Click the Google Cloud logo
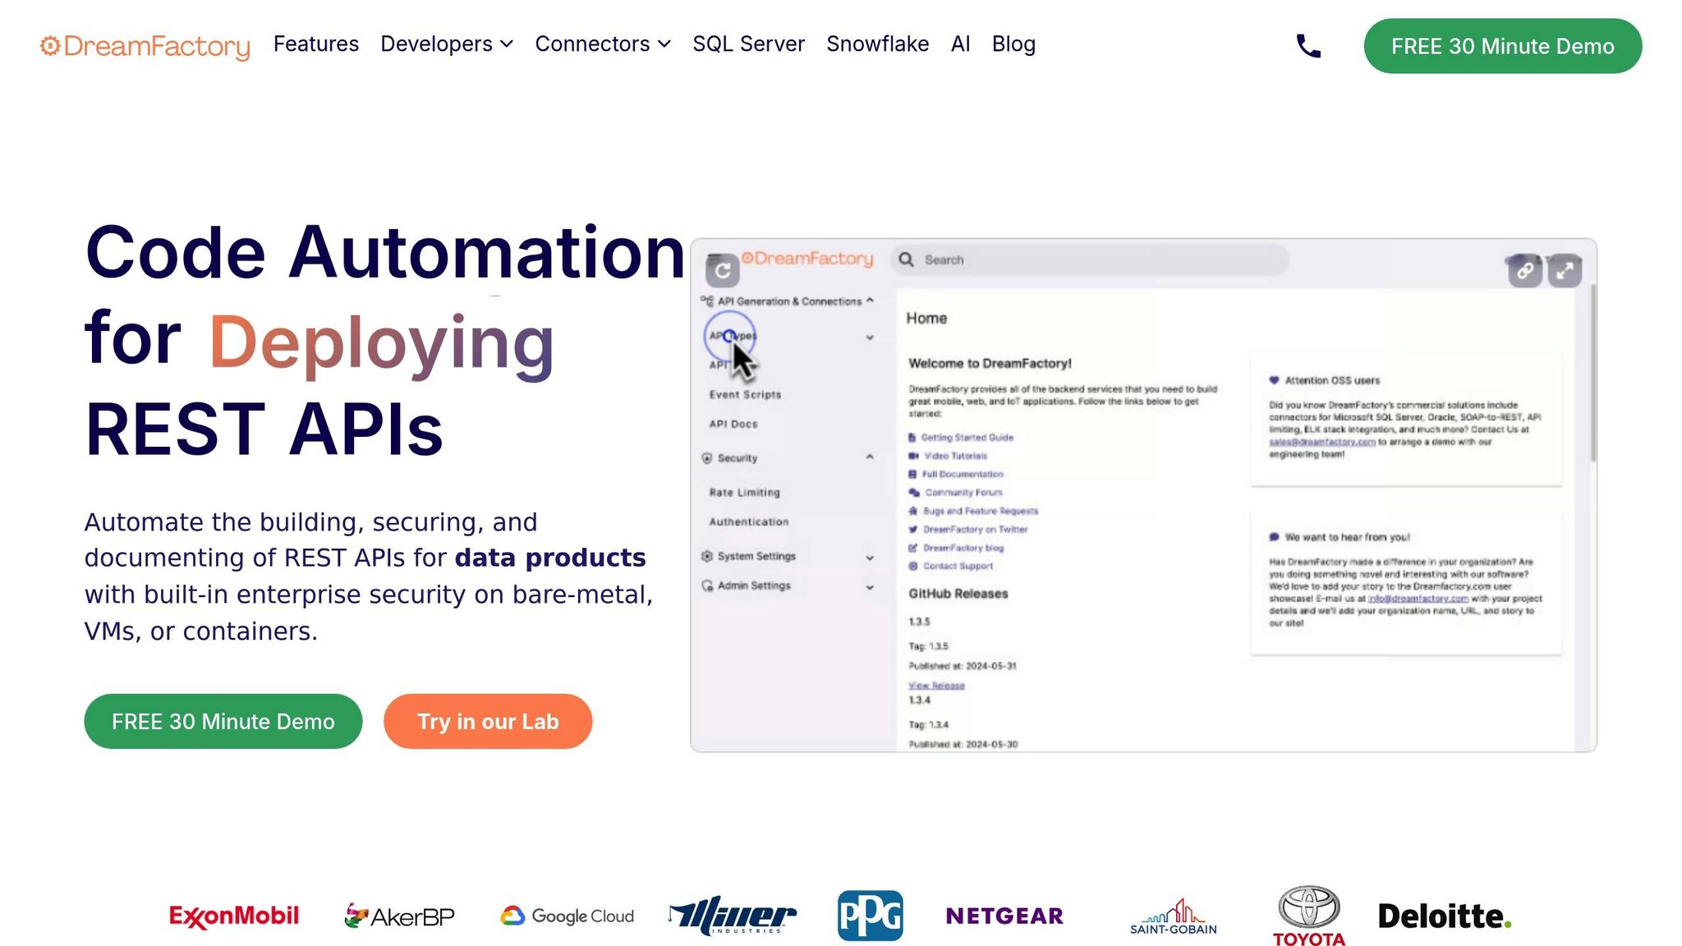The width and height of the screenshot is (1682, 946). (568, 916)
